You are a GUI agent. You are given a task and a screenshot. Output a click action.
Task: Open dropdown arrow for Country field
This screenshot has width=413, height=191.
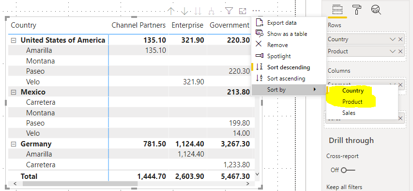393,39
